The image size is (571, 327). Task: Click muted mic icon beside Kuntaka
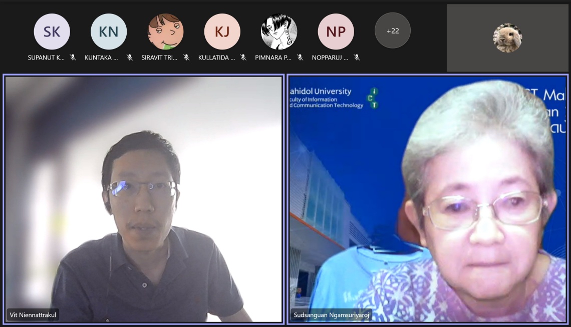click(x=130, y=57)
